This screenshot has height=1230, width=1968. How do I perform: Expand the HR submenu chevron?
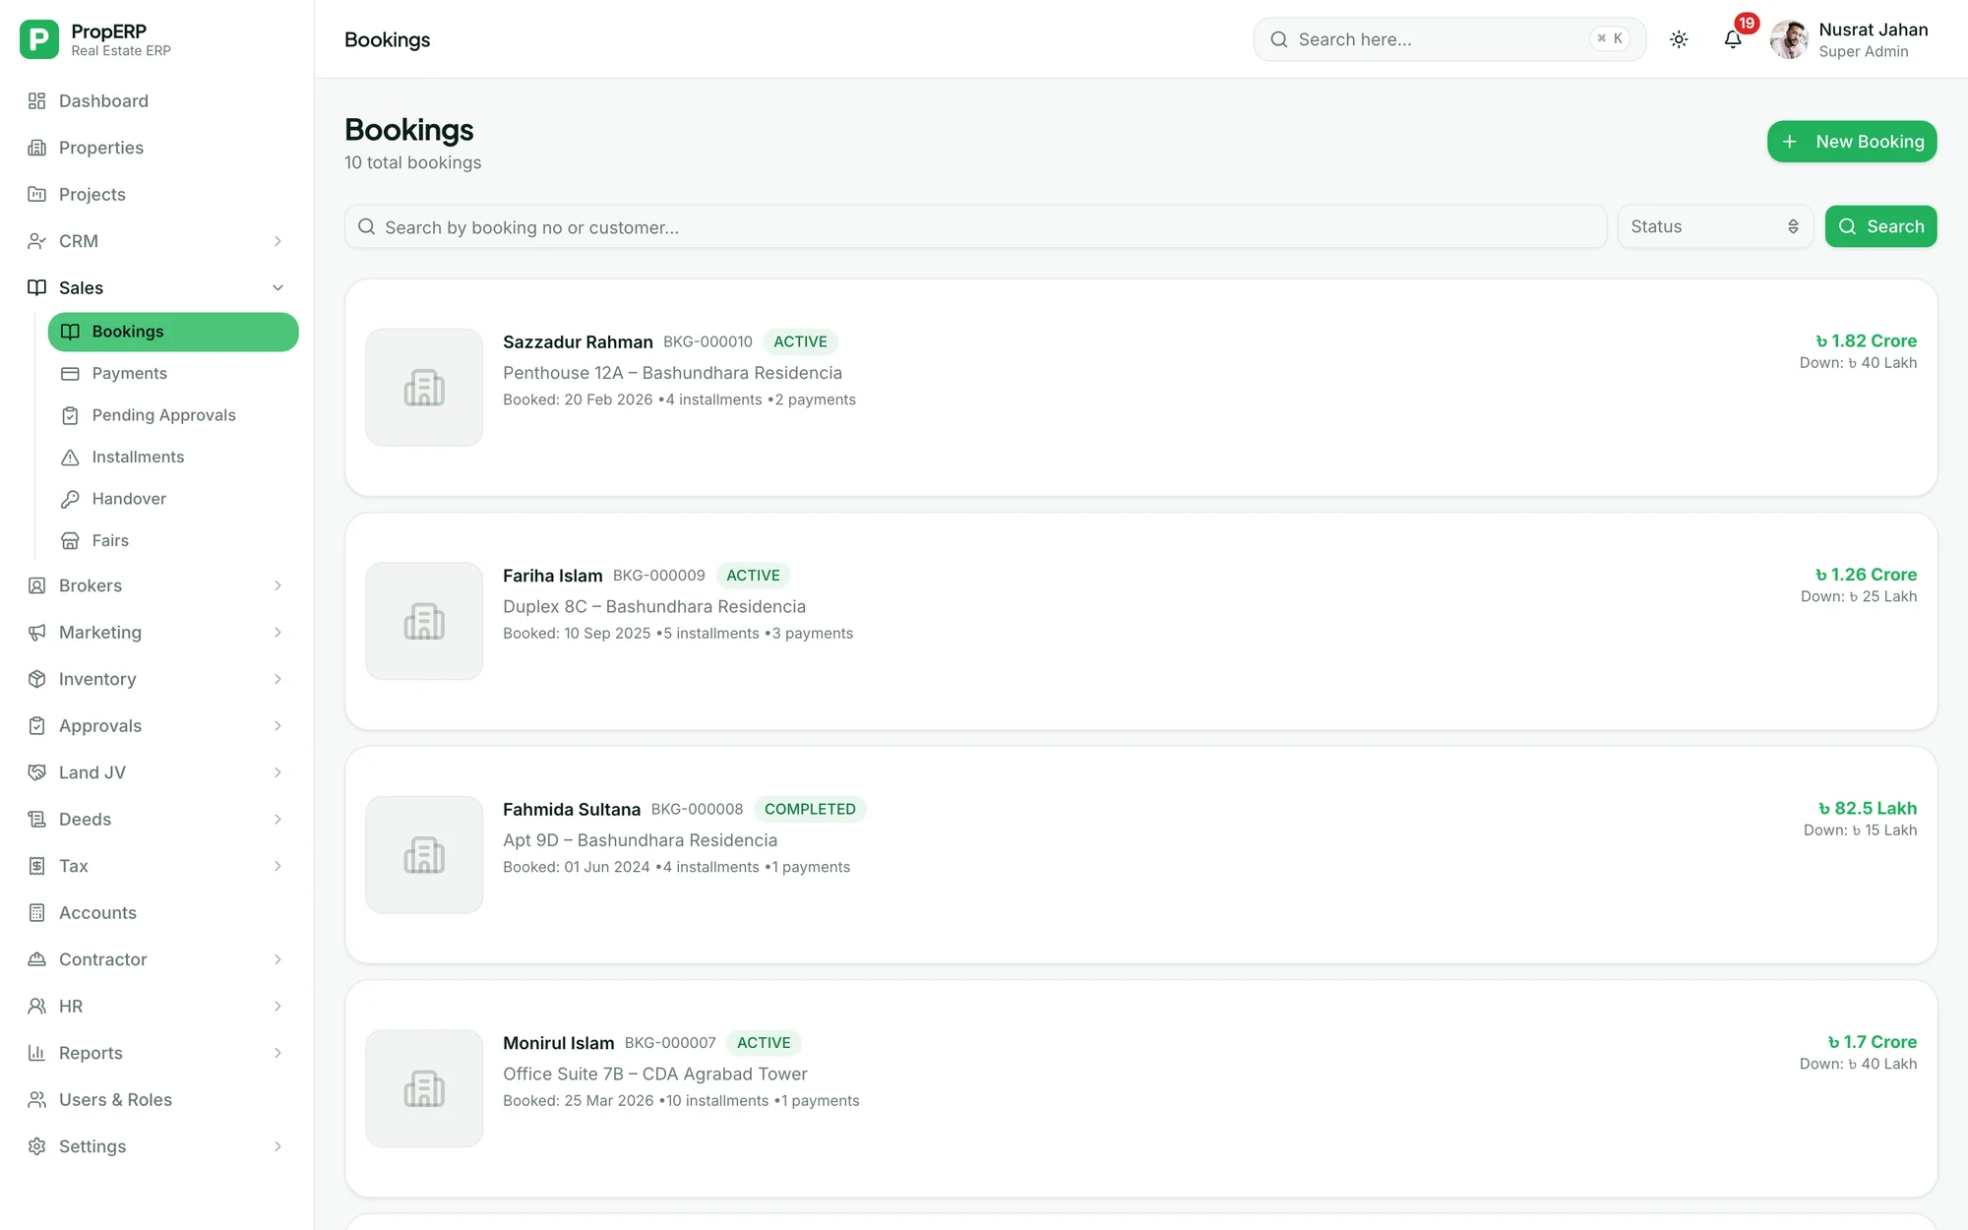click(x=277, y=1007)
